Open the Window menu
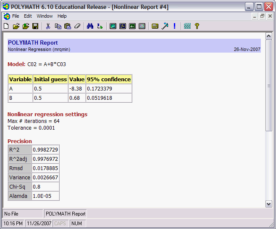 (45, 16)
